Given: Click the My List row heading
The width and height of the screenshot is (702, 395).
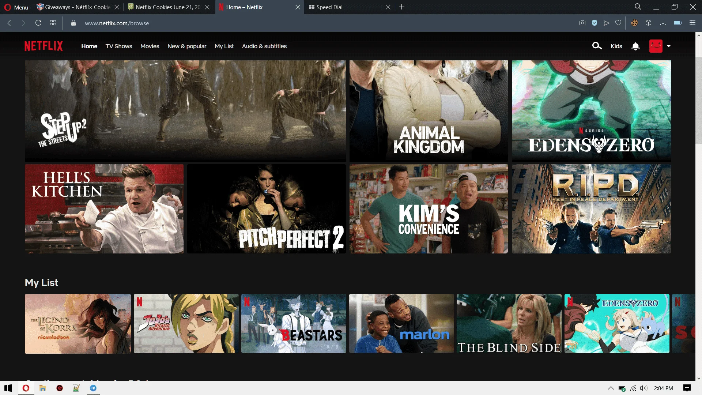Looking at the screenshot, I should click(41, 282).
